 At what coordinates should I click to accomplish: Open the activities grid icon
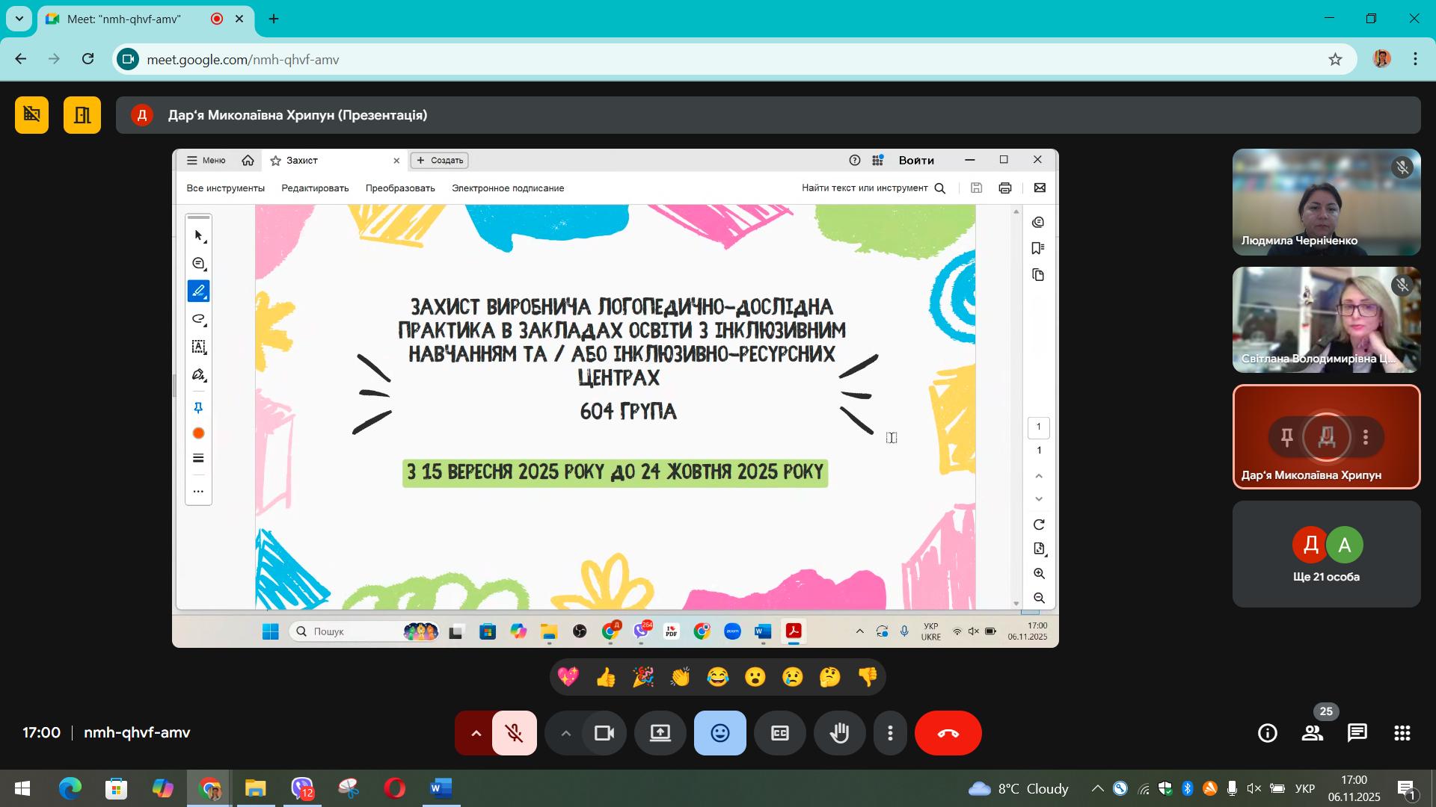click(1402, 733)
